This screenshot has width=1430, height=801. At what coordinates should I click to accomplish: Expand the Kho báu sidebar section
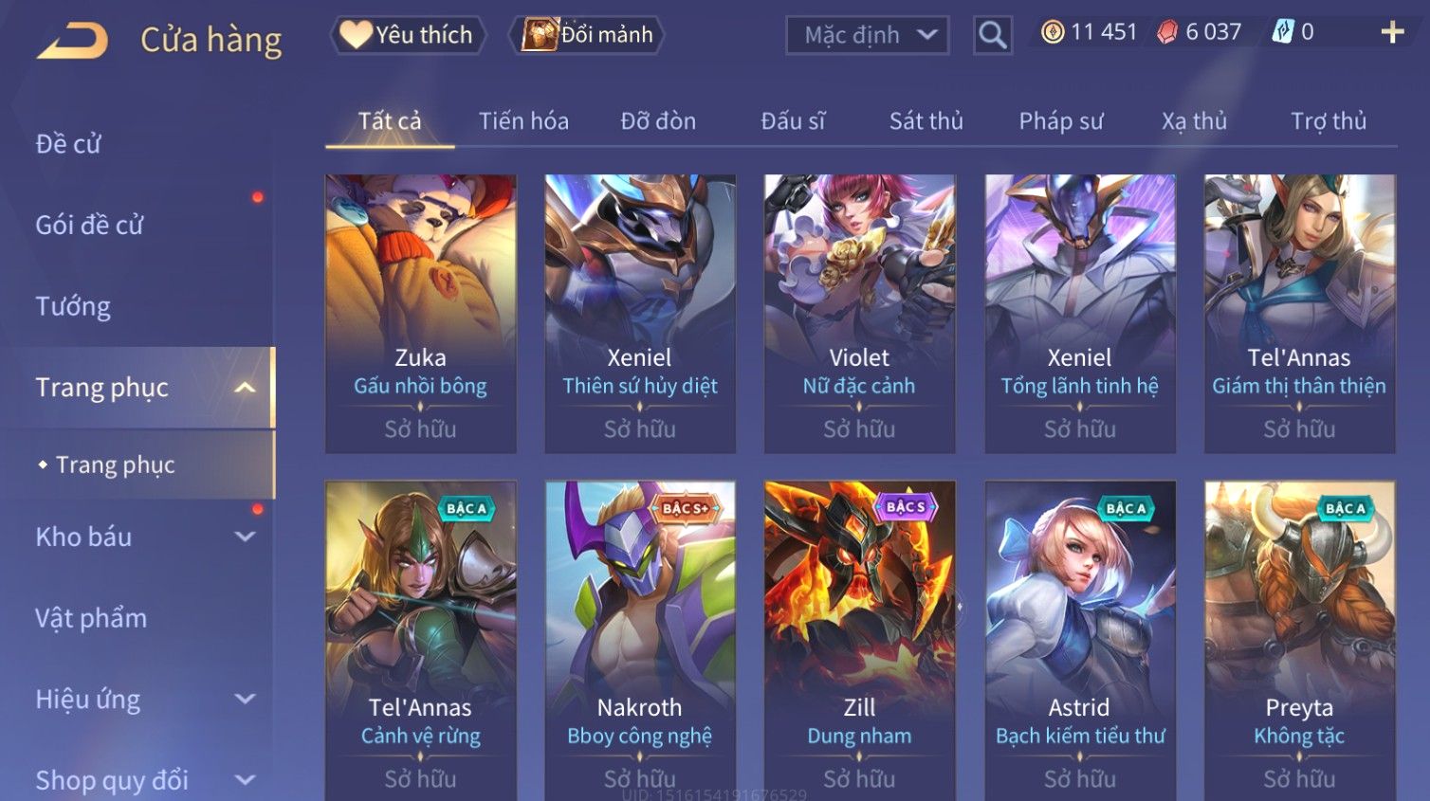(245, 537)
